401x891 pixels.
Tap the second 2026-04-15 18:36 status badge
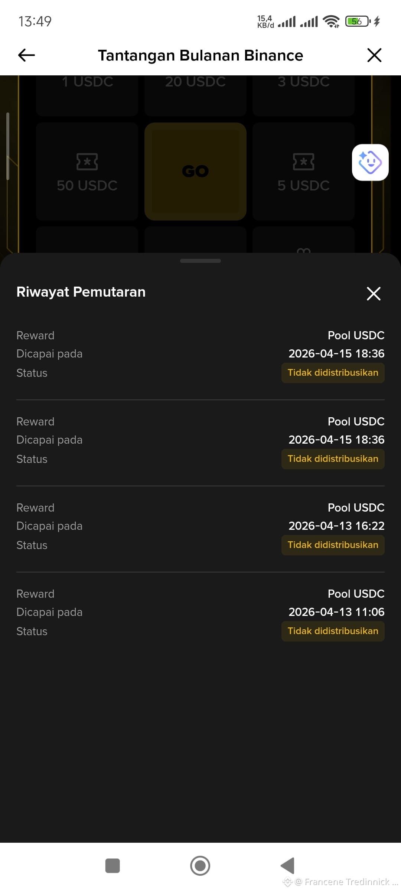click(x=333, y=459)
